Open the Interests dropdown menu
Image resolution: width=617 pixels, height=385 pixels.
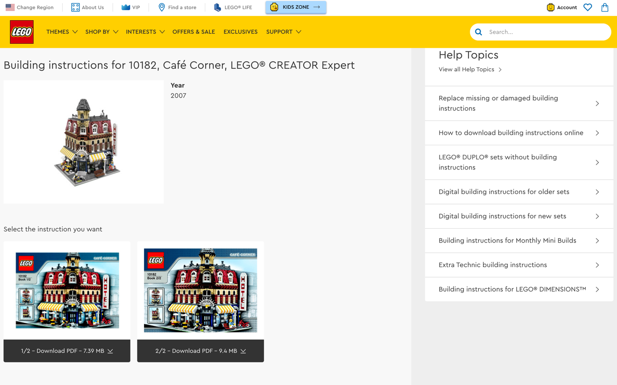click(x=145, y=32)
